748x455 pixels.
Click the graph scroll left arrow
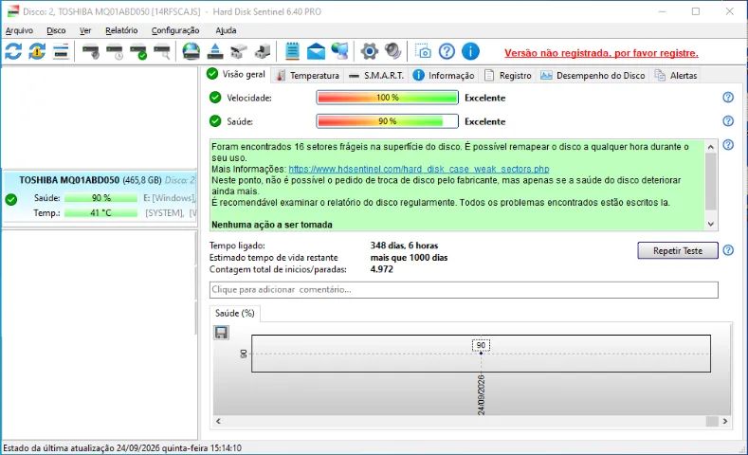pyautogui.click(x=218, y=421)
